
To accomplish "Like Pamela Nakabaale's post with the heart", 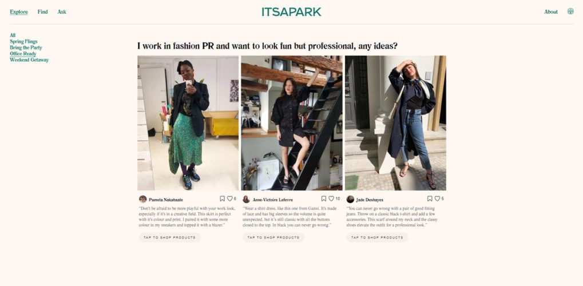I will coord(230,198).
